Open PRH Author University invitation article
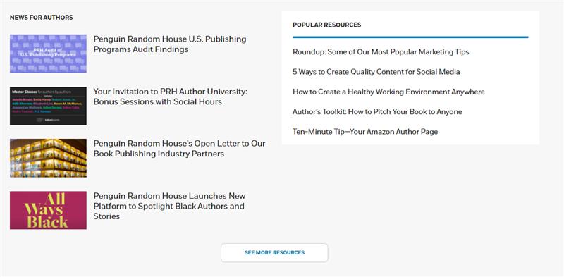564x277 pixels. click(171, 97)
